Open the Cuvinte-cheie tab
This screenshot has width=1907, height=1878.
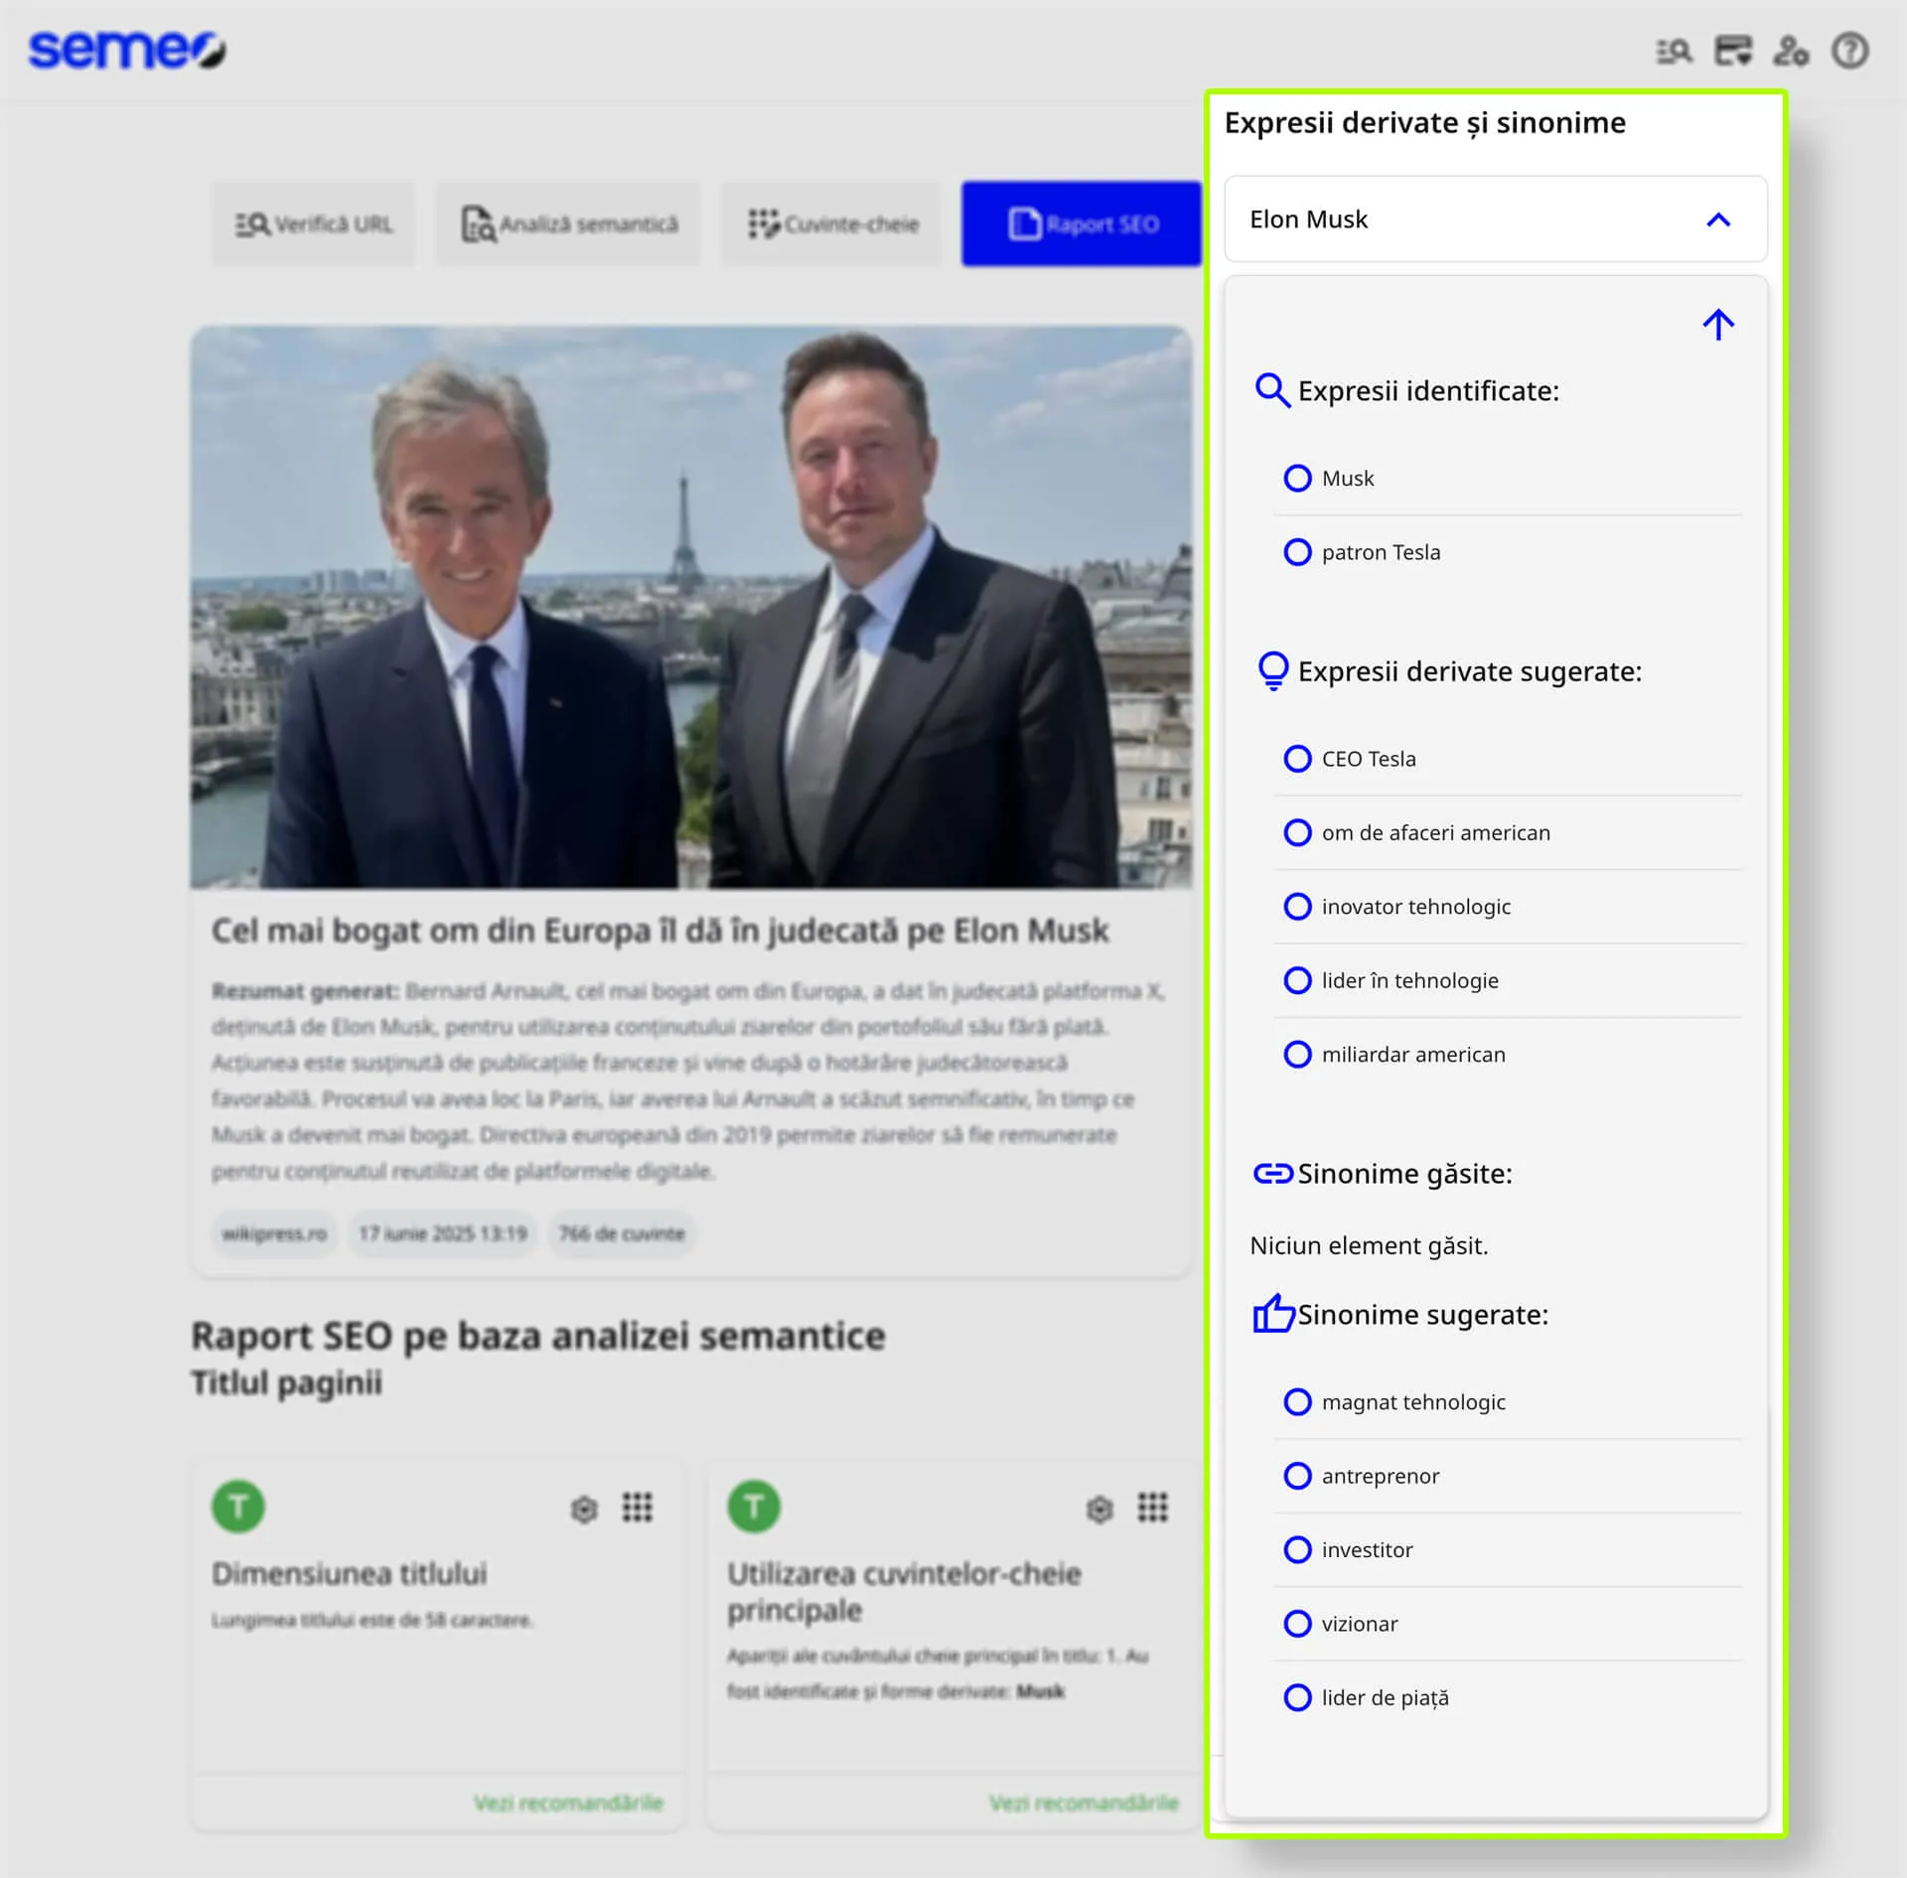pos(832,224)
